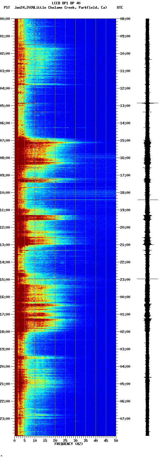Click the UTC axis label "02:00"

[125, 332]
